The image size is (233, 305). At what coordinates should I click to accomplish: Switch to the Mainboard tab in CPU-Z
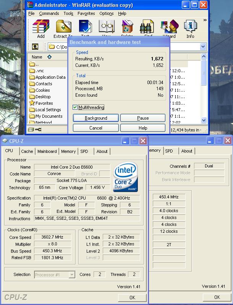click(47, 151)
